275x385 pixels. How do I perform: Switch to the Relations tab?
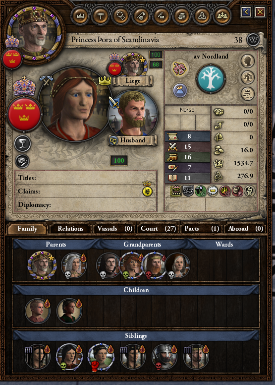point(70,229)
